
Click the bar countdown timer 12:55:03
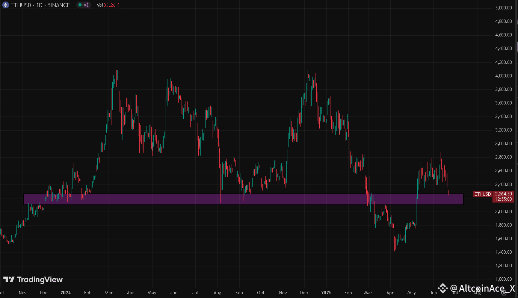(504, 199)
